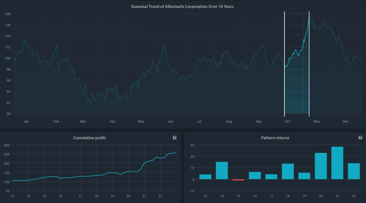This screenshot has height=203, width=366.
Task: Click the Seasonal Trend of Albemarle chart title
Action: click(x=182, y=7)
